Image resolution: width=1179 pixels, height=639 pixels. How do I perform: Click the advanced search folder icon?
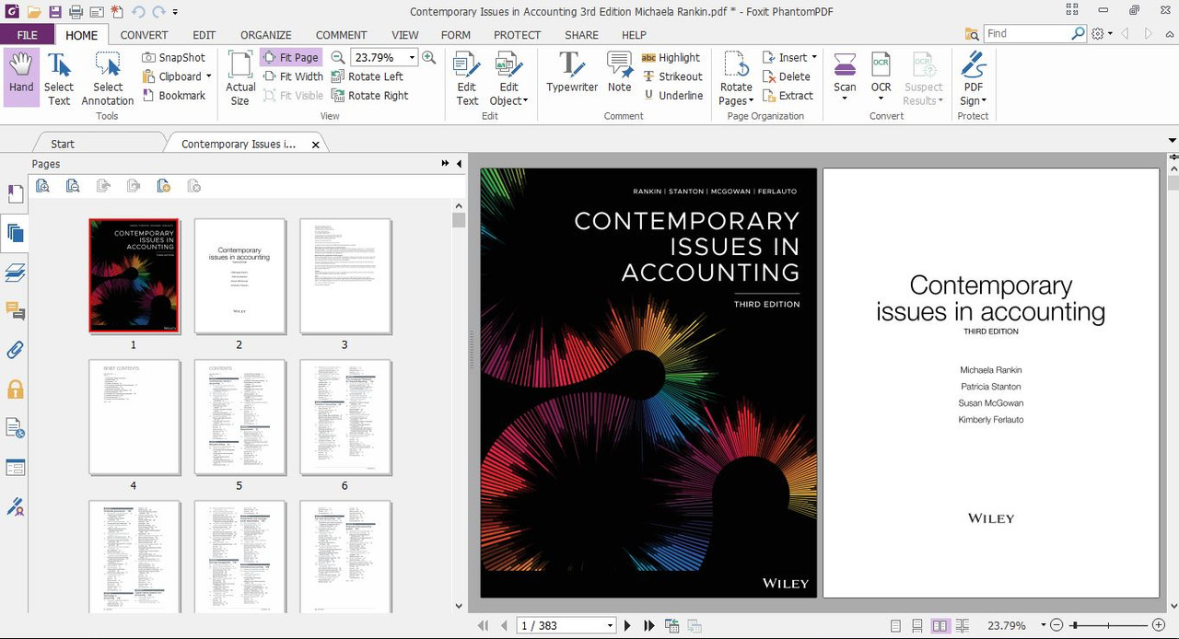point(972,34)
